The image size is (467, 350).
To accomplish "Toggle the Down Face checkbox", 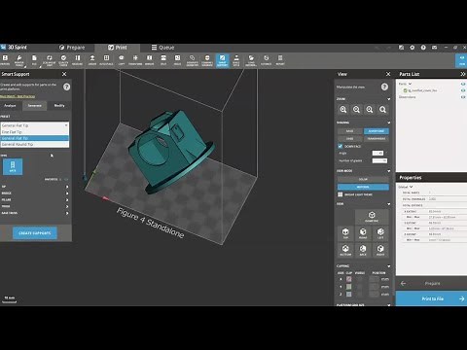I will pyautogui.click(x=341, y=146).
